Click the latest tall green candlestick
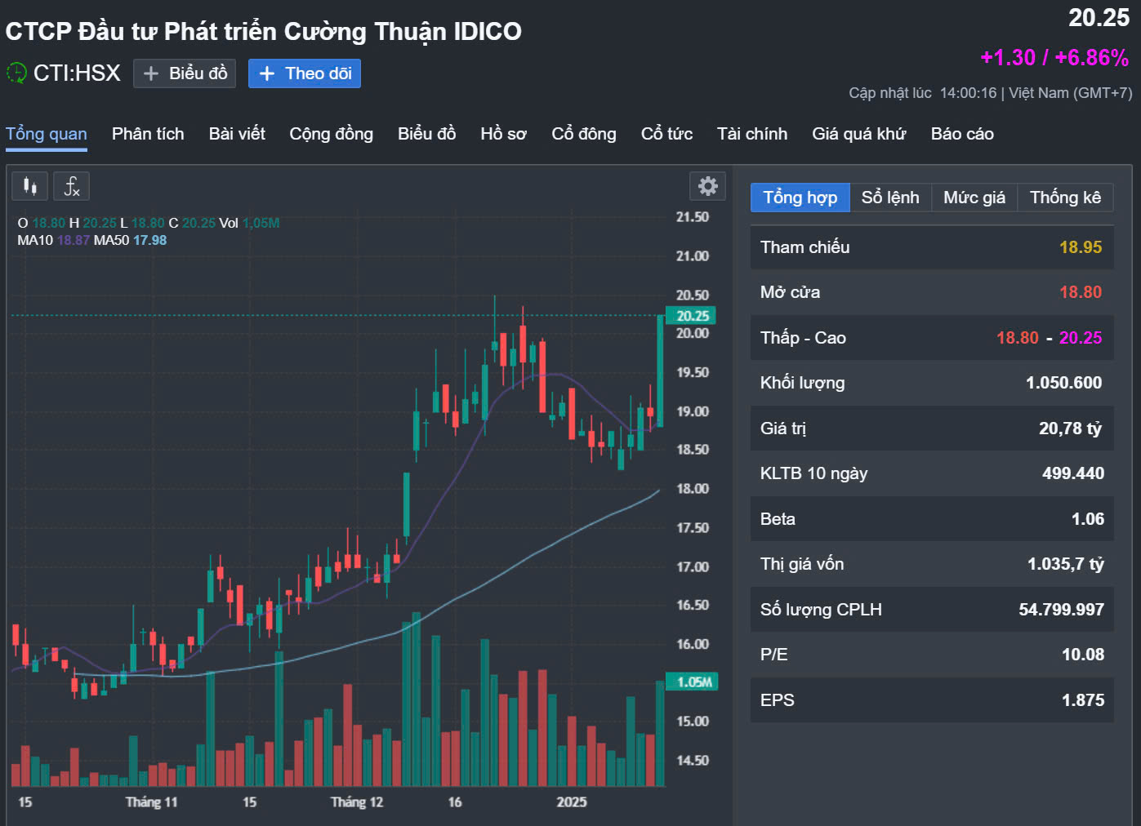 tap(660, 371)
